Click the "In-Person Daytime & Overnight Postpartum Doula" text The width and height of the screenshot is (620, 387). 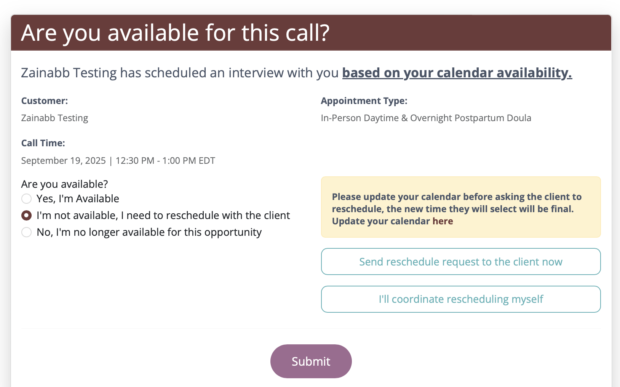click(x=426, y=118)
